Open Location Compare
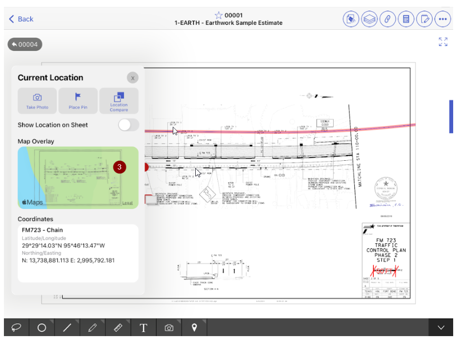The width and height of the screenshot is (461, 341). [x=119, y=101]
